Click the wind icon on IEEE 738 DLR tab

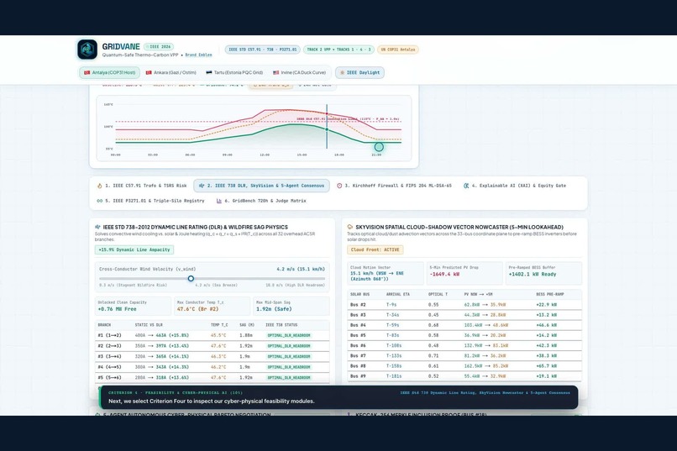point(202,186)
